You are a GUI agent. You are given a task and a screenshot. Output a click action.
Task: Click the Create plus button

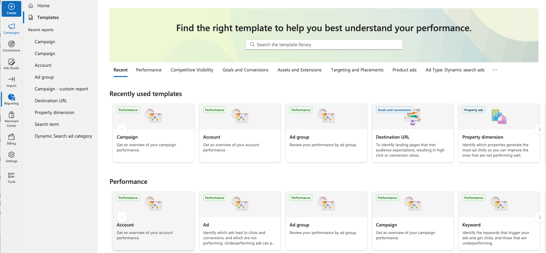click(x=11, y=9)
